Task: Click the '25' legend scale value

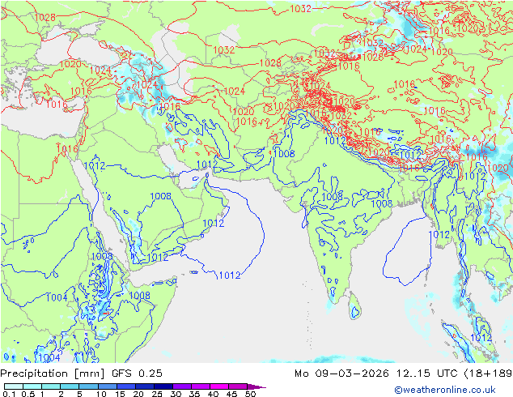Action: (x=157, y=394)
